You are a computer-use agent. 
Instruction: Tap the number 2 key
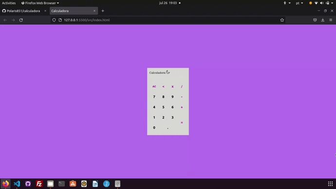(163, 117)
